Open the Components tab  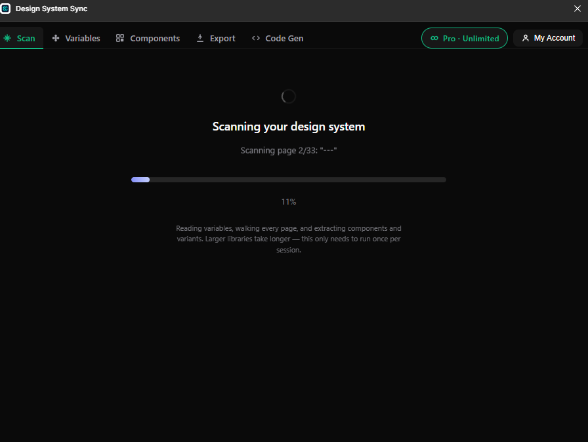(148, 38)
